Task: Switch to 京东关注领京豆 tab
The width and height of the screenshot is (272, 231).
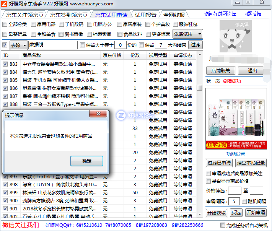Action: click(24, 15)
